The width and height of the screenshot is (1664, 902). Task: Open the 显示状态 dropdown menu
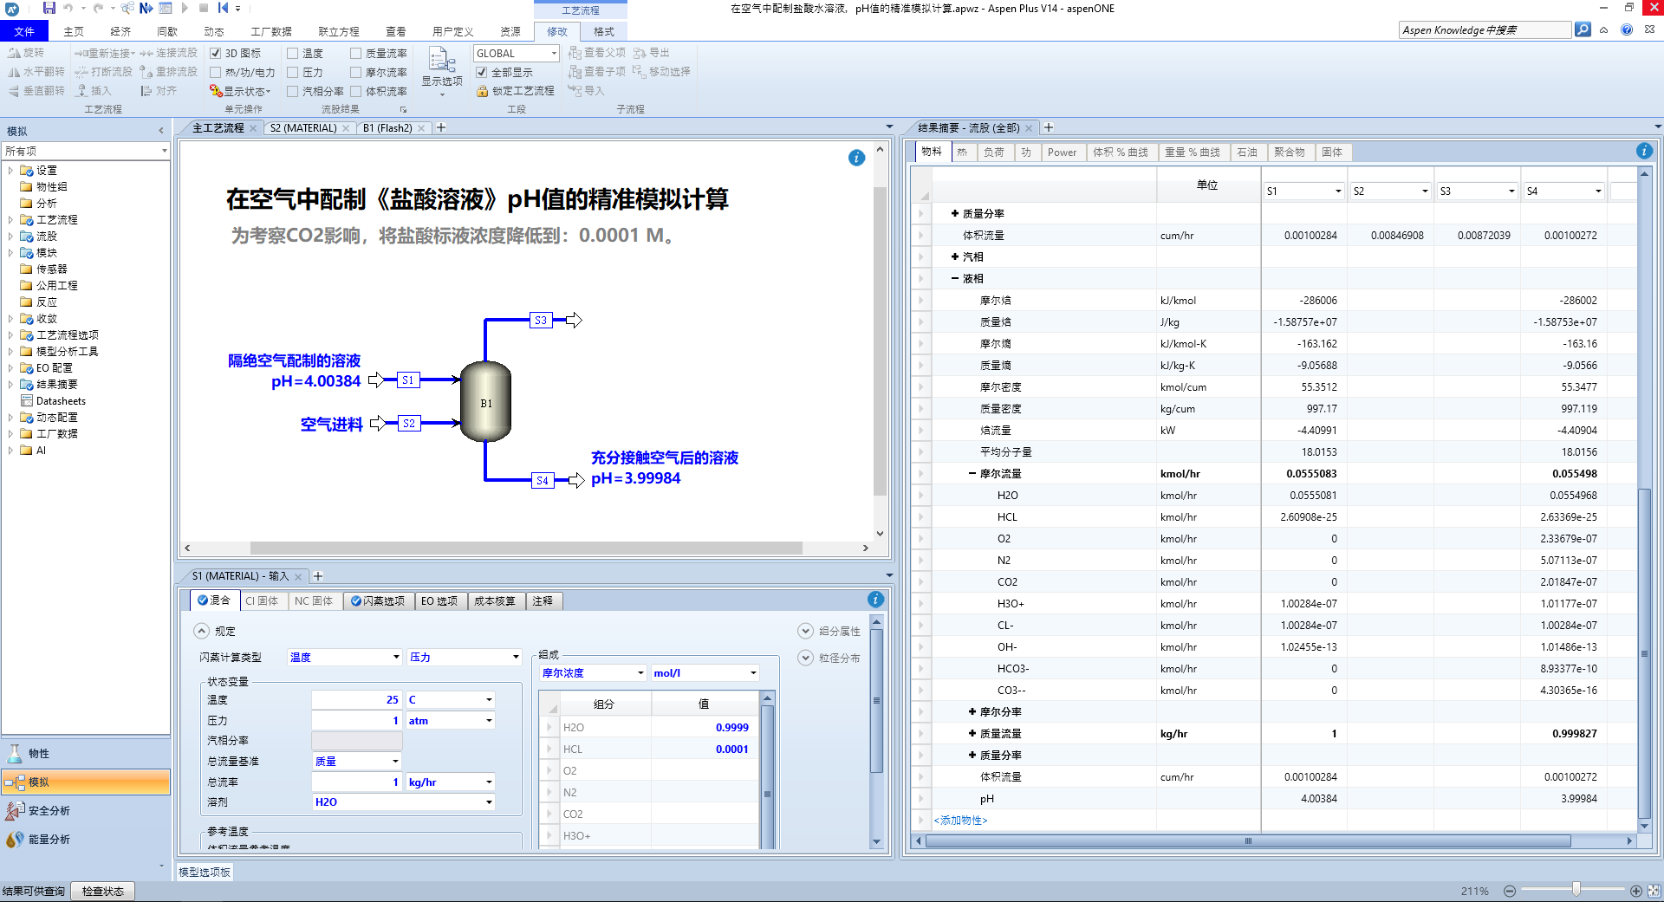[240, 91]
